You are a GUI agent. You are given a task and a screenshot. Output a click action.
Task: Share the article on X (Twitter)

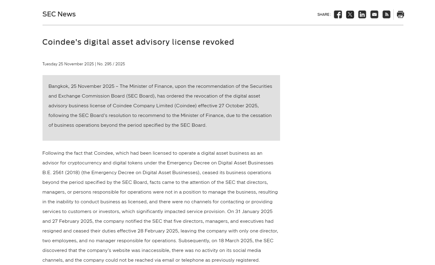[x=350, y=15]
